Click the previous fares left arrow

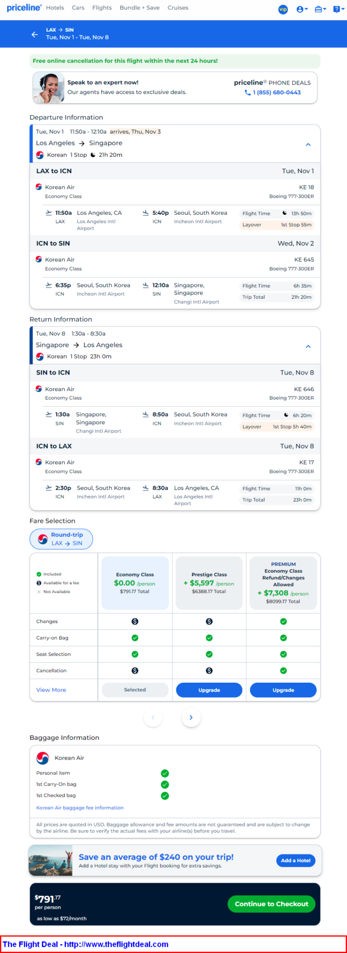[153, 717]
